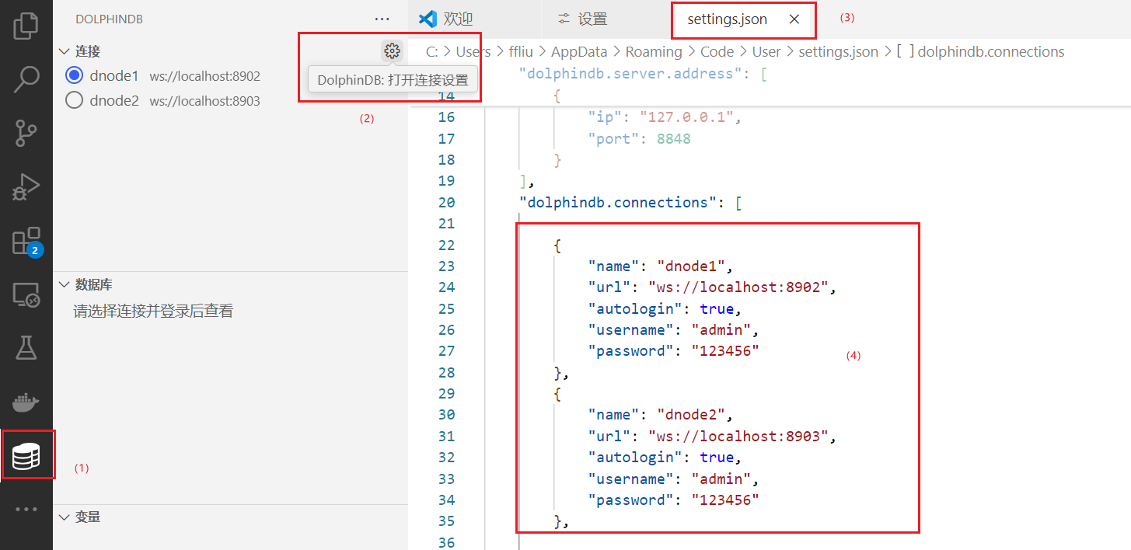Open Run and Debug view icon
The image size is (1131, 550).
click(26, 187)
